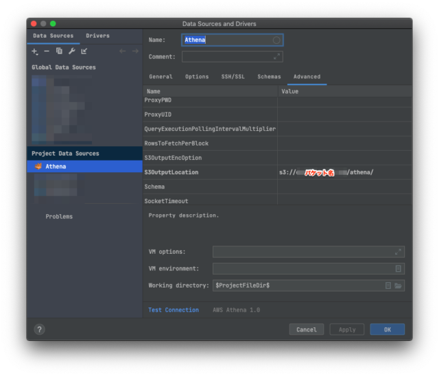
Task: Select Problems in the sidebar
Action: [59, 216]
